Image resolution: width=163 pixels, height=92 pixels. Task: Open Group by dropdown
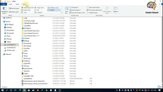74,7
